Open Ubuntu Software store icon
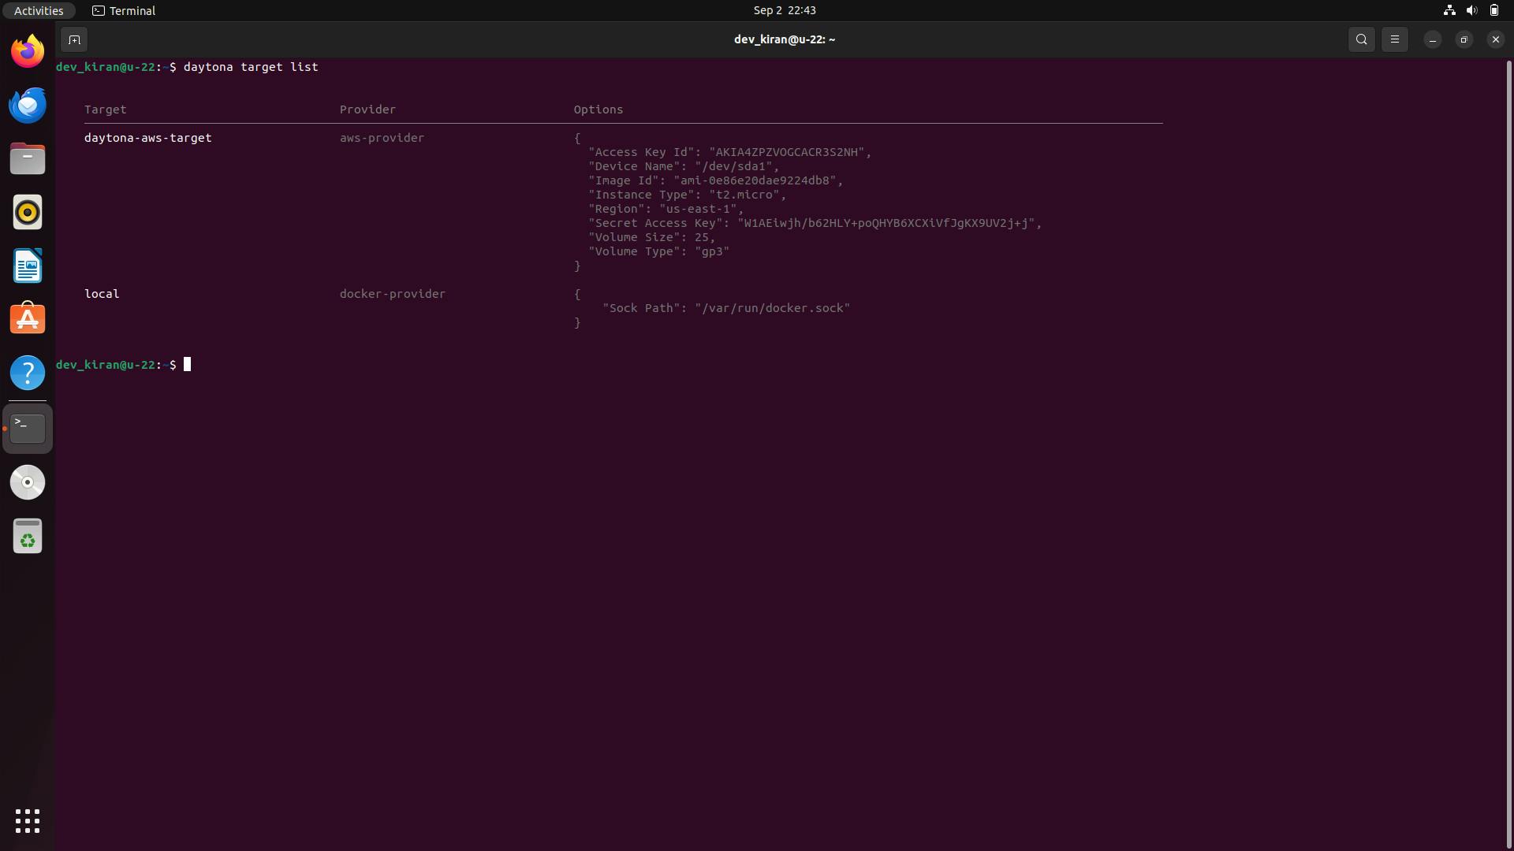Viewport: 1514px width, 851px height. (x=28, y=319)
